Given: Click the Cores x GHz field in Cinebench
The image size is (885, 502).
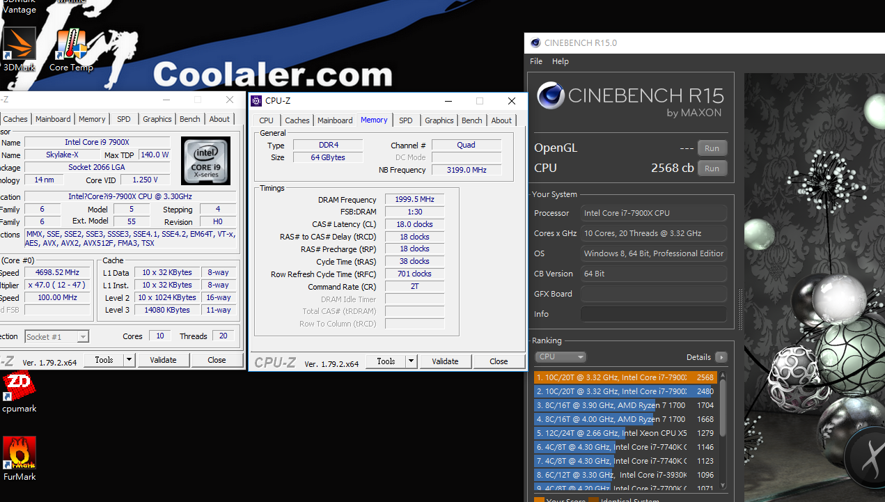Looking at the screenshot, I should pos(654,233).
